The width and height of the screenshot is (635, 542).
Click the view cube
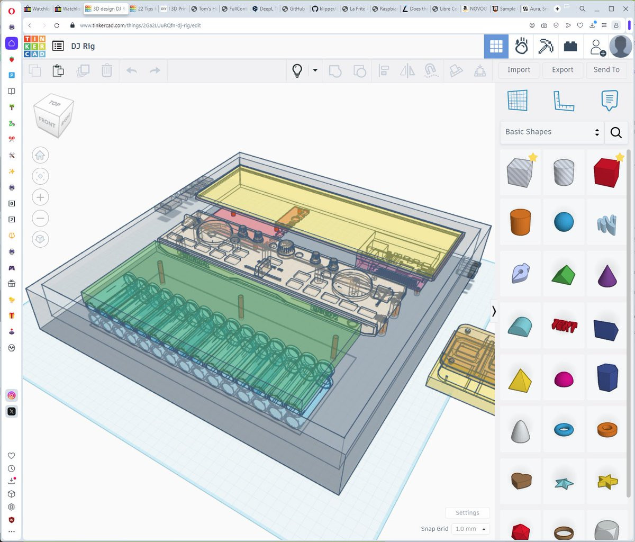pyautogui.click(x=53, y=117)
